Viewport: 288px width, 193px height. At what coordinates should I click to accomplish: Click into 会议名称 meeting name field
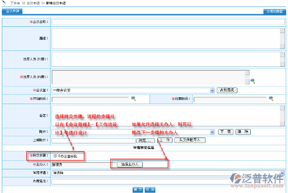point(168,21)
